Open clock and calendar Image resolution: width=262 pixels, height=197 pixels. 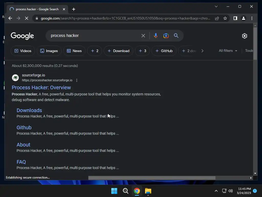[244, 191]
